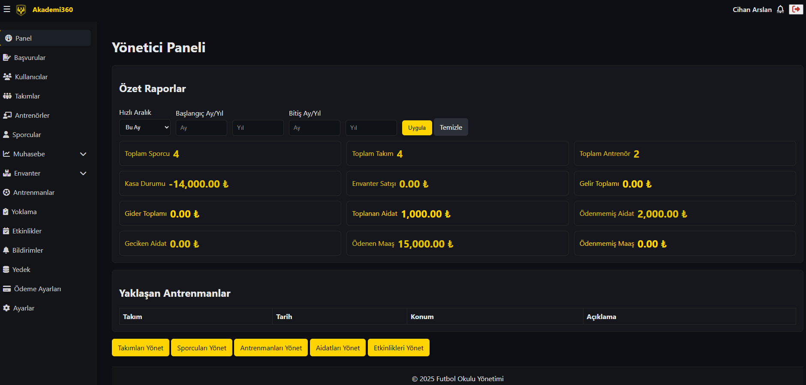Expand the Envanter submenu chevron
806x385 pixels.
click(83, 173)
